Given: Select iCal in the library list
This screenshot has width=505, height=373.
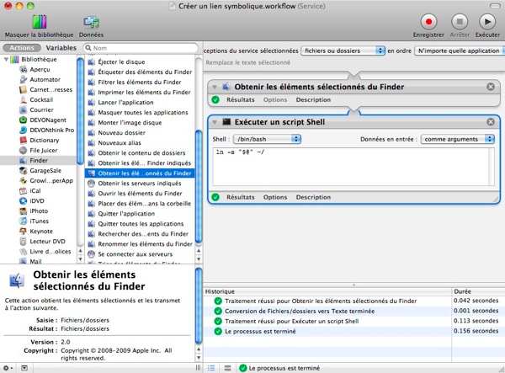Looking at the screenshot, I should pyautogui.click(x=35, y=190).
